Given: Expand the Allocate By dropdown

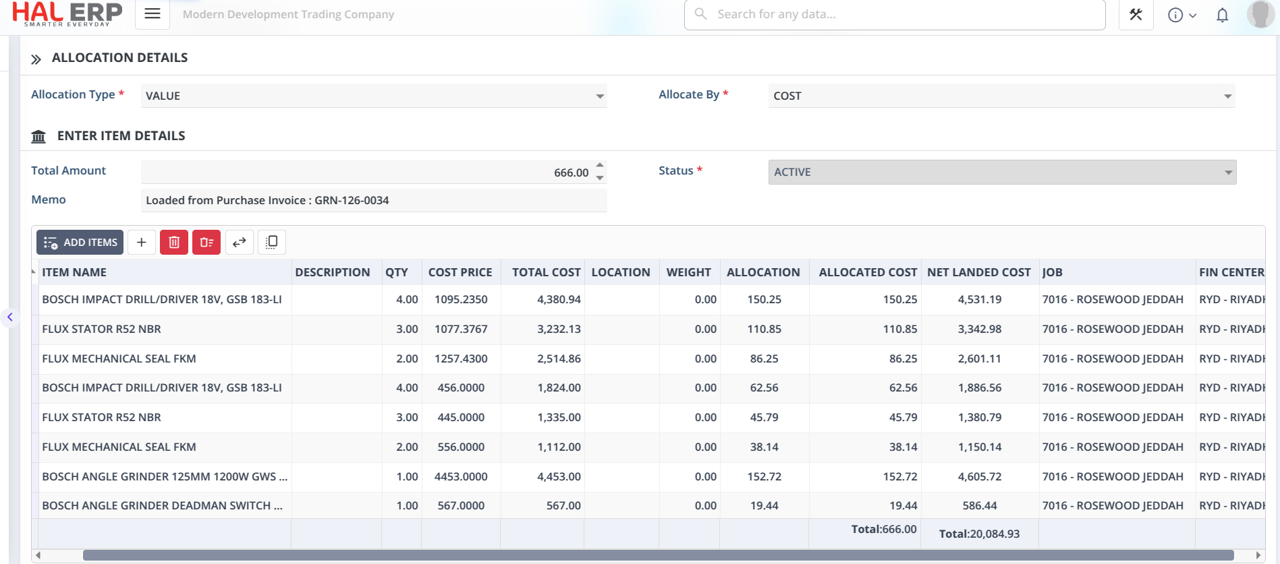Looking at the screenshot, I should click(1227, 96).
